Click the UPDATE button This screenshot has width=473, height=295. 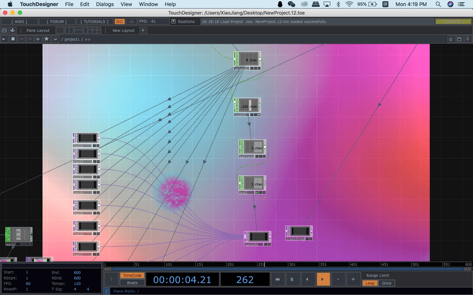tap(453, 22)
